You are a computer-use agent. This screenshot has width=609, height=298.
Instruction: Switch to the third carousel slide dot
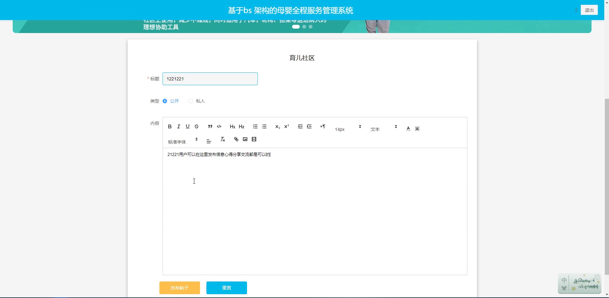click(x=311, y=27)
